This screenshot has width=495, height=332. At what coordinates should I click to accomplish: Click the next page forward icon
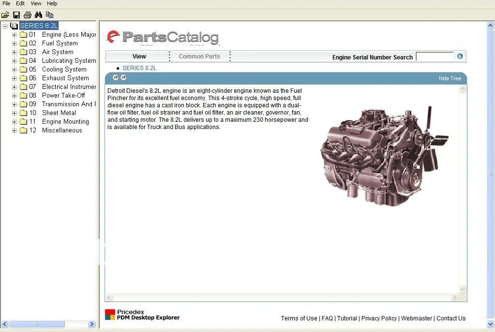[123, 77]
